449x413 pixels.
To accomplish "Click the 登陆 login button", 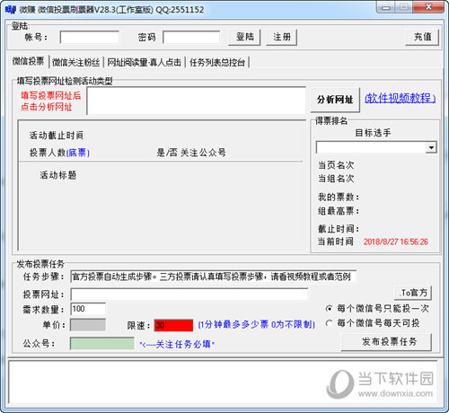I will click(244, 37).
